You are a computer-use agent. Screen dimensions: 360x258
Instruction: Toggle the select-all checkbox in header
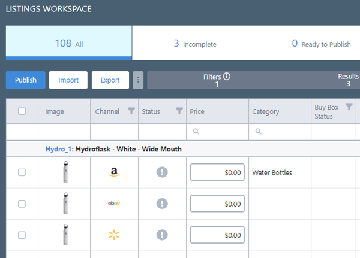pyautogui.click(x=22, y=111)
